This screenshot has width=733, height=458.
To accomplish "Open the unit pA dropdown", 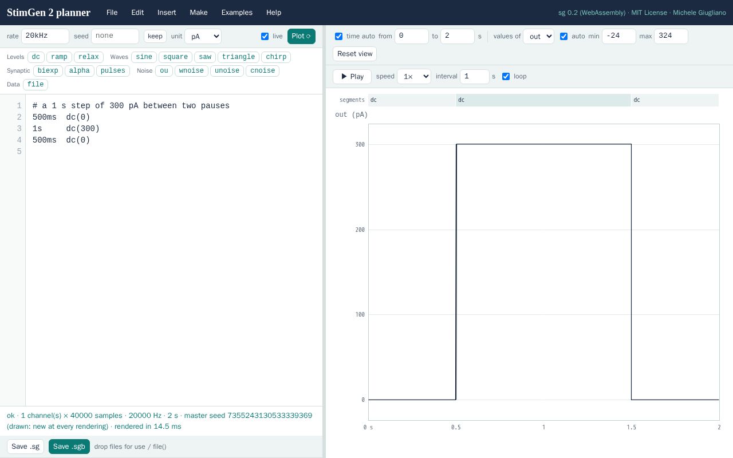I will tap(203, 36).
